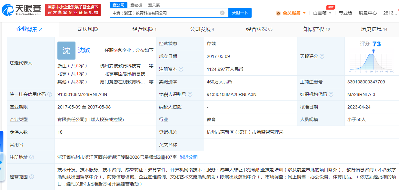This screenshot has width=399, height=190.
Task: Click registration number 330108000347709
Action: (x=366, y=82)
